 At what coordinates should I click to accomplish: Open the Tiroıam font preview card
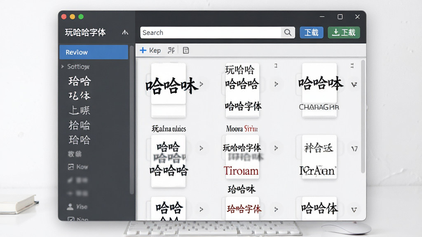coord(242,157)
